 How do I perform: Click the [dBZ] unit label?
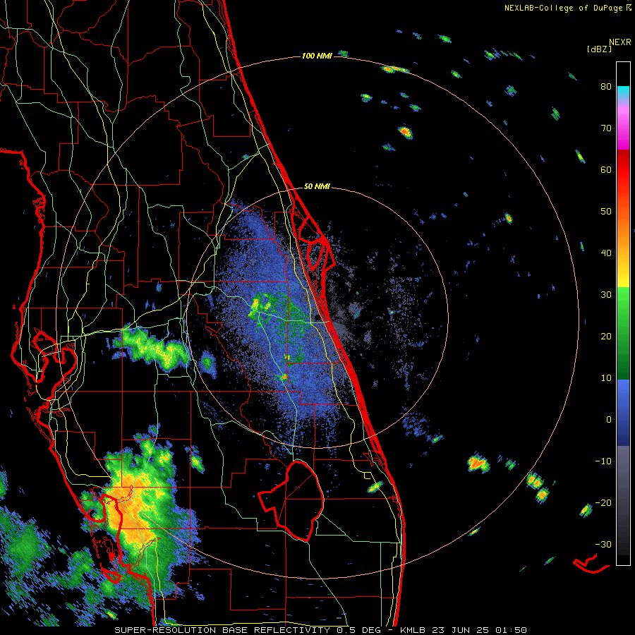(599, 49)
